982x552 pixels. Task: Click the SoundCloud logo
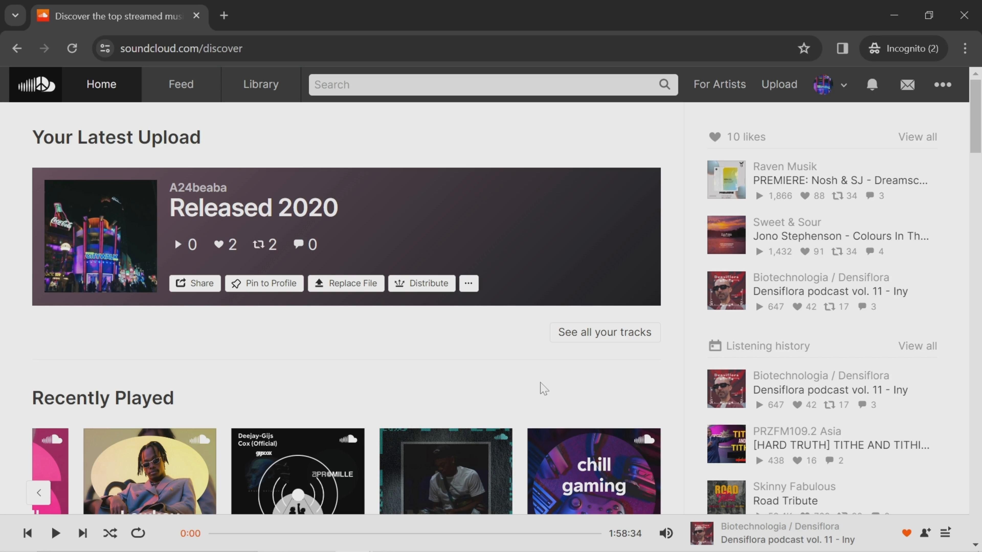pos(36,85)
